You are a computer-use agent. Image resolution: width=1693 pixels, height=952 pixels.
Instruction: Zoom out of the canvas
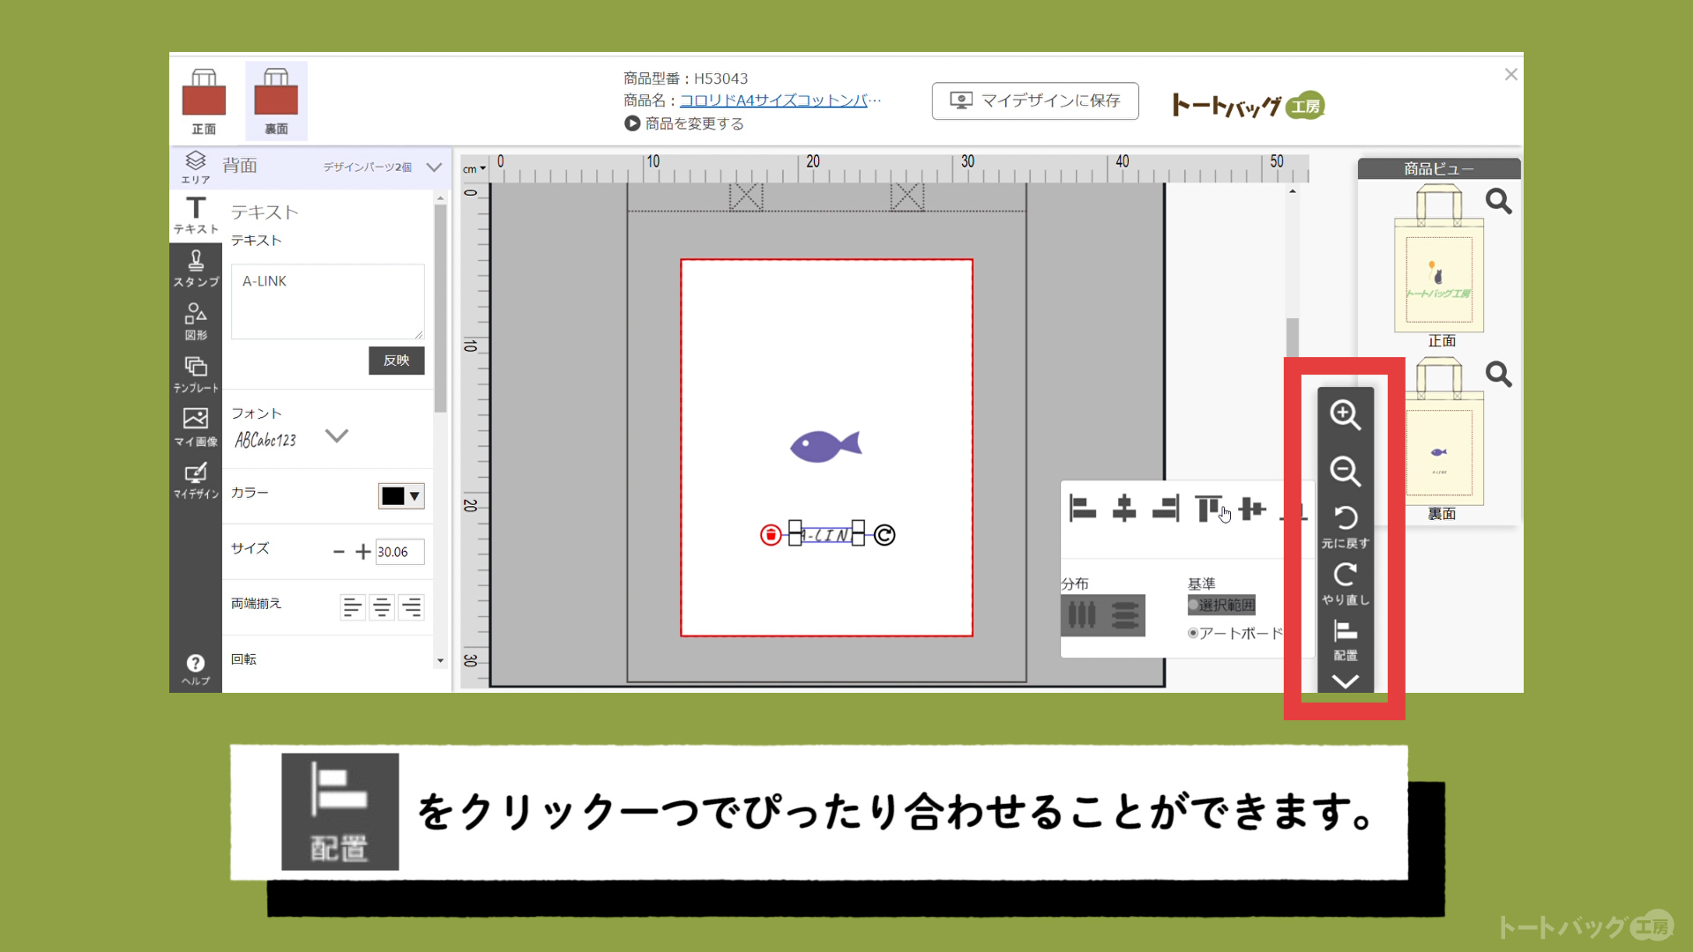1345,471
